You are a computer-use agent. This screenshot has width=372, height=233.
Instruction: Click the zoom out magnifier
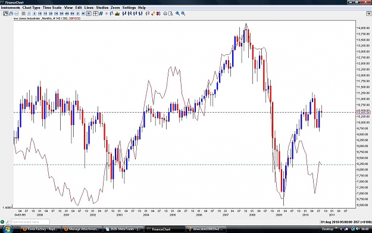tap(183, 14)
